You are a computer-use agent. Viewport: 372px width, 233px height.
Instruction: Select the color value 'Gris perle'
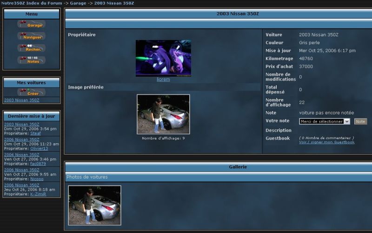pos(309,43)
